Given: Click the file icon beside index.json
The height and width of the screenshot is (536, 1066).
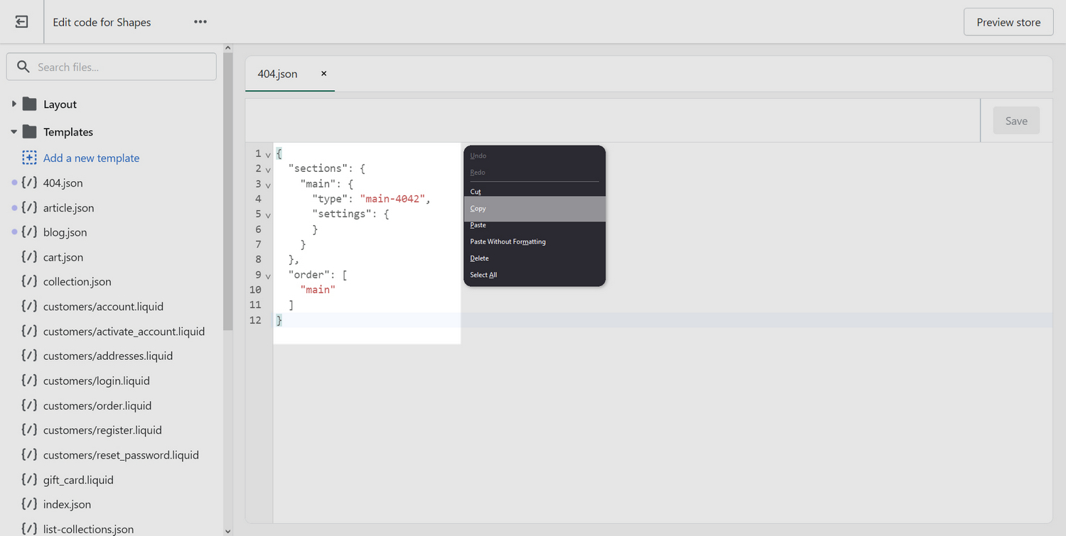Looking at the screenshot, I should tap(29, 504).
